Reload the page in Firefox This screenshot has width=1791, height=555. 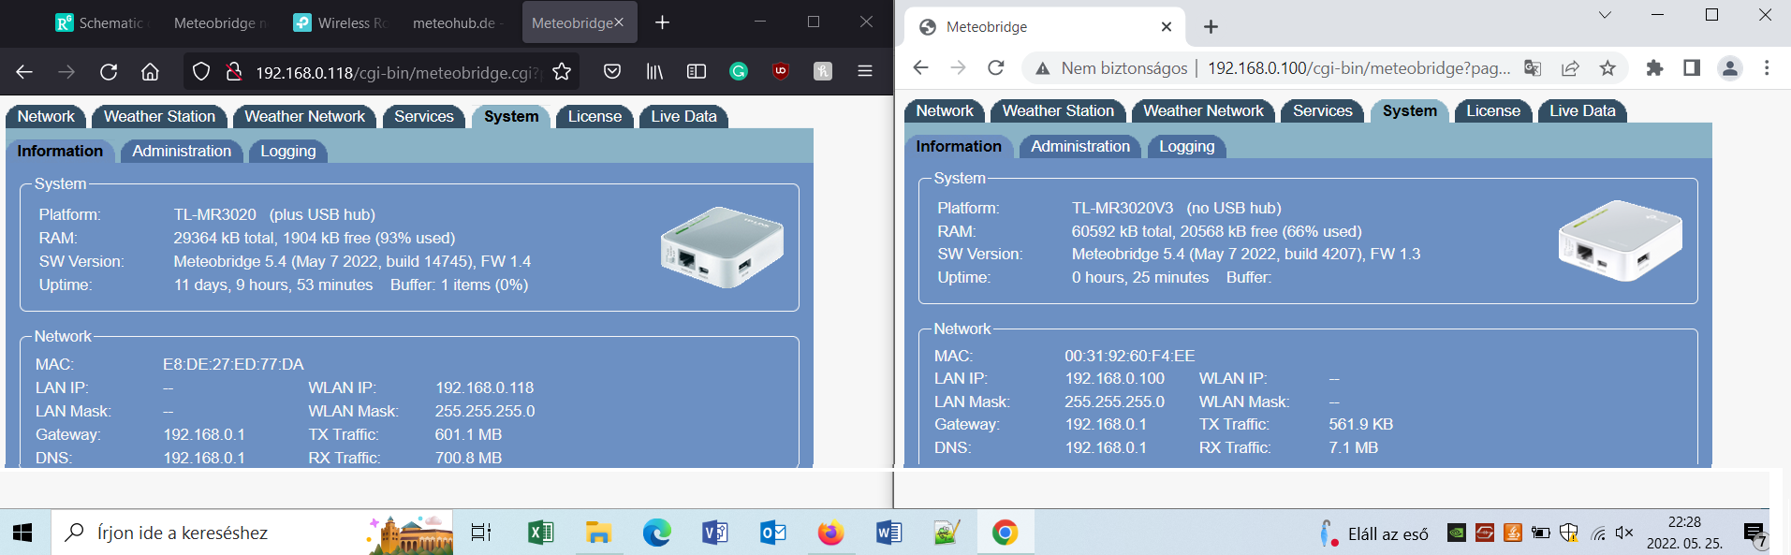[x=109, y=72]
